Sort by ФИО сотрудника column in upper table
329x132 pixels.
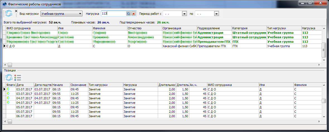coord(32,28)
